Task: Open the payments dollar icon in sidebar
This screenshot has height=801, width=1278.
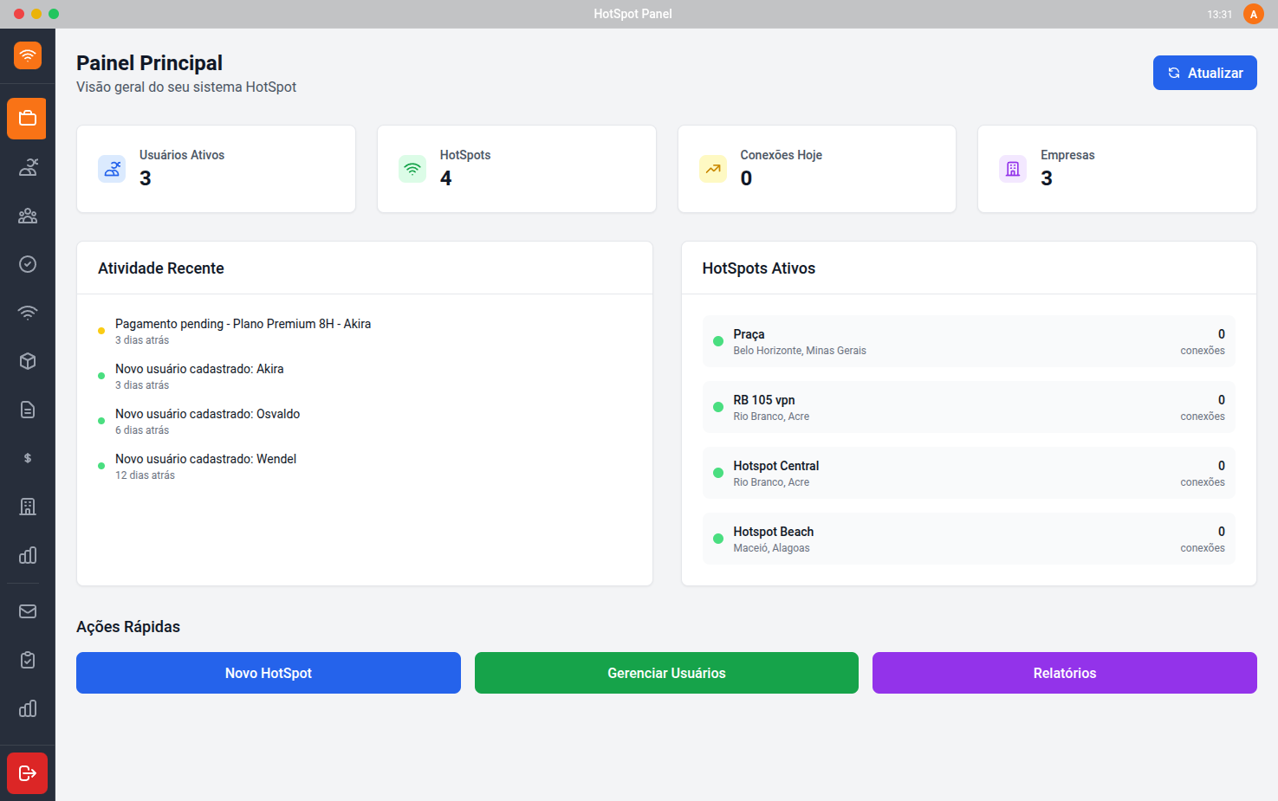Action: pos(27,458)
